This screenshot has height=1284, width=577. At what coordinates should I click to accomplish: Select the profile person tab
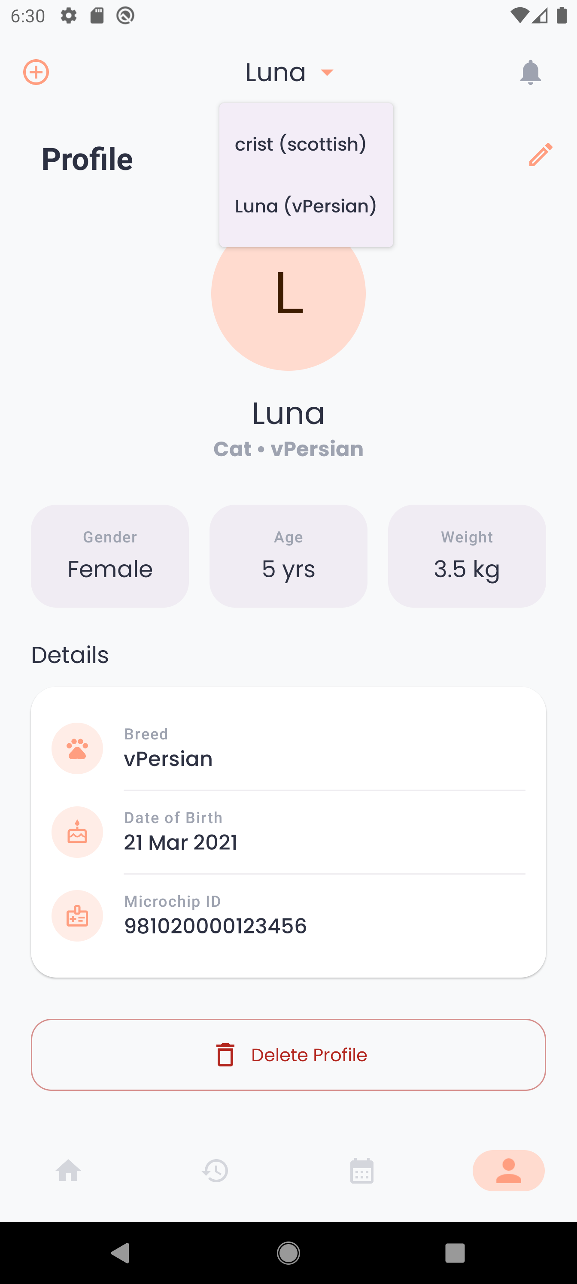click(x=508, y=1170)
